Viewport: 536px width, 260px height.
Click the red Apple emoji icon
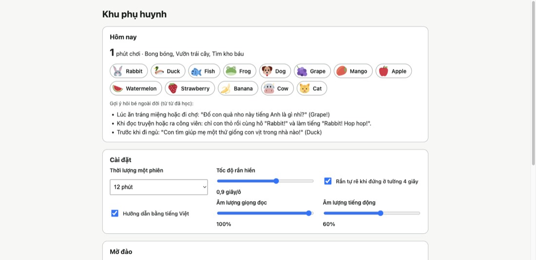point(383,71)
